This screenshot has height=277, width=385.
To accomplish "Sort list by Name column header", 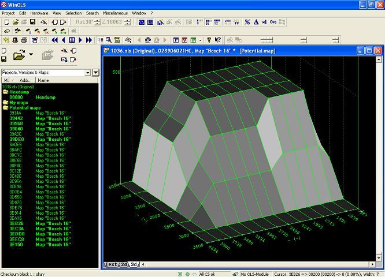I will (67, 80).
